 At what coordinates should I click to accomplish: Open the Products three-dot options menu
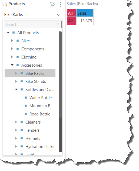pyautogui.click(x=61, y=4)
